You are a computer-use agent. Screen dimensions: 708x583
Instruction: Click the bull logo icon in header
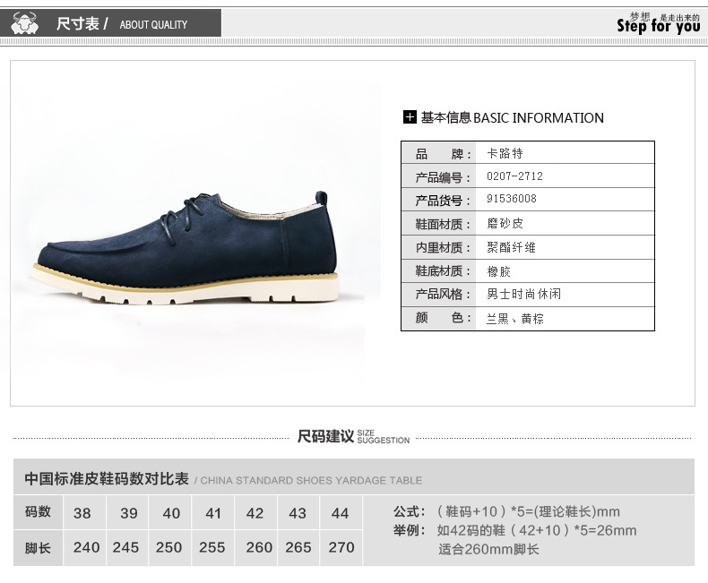tap(25, 22)
